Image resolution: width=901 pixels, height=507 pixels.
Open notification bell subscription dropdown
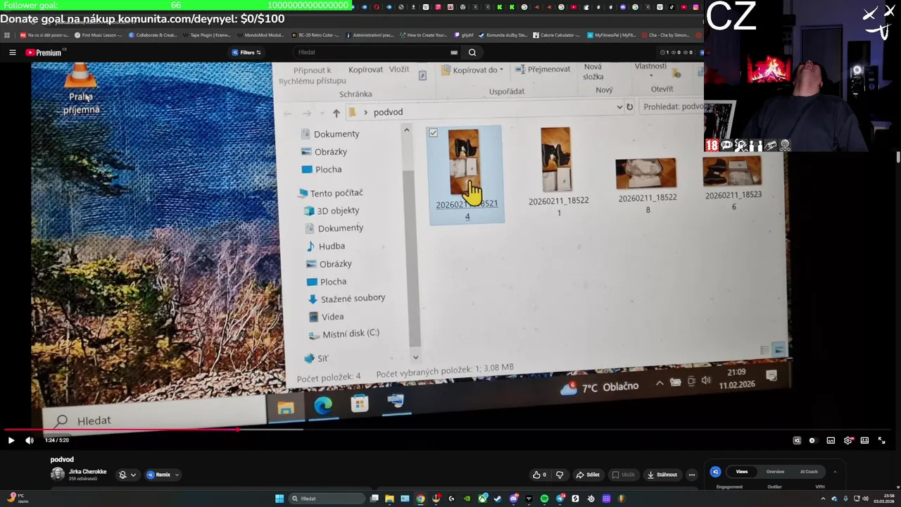pos(127,475)
